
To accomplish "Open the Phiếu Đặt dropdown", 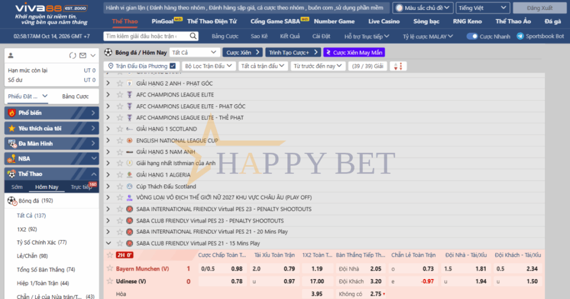I will pyautogui.click(x=28, y=96).
